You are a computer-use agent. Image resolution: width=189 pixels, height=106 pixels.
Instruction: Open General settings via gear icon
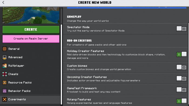coord(5,49)
